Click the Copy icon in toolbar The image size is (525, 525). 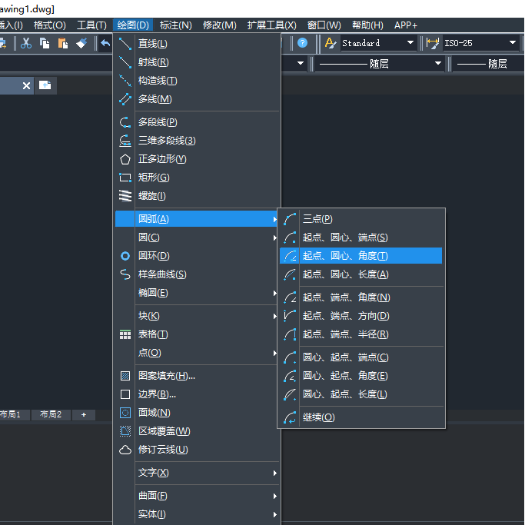click(x=44, y=43)
